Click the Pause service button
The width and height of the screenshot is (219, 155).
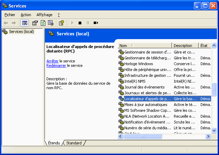click(88, 23)
